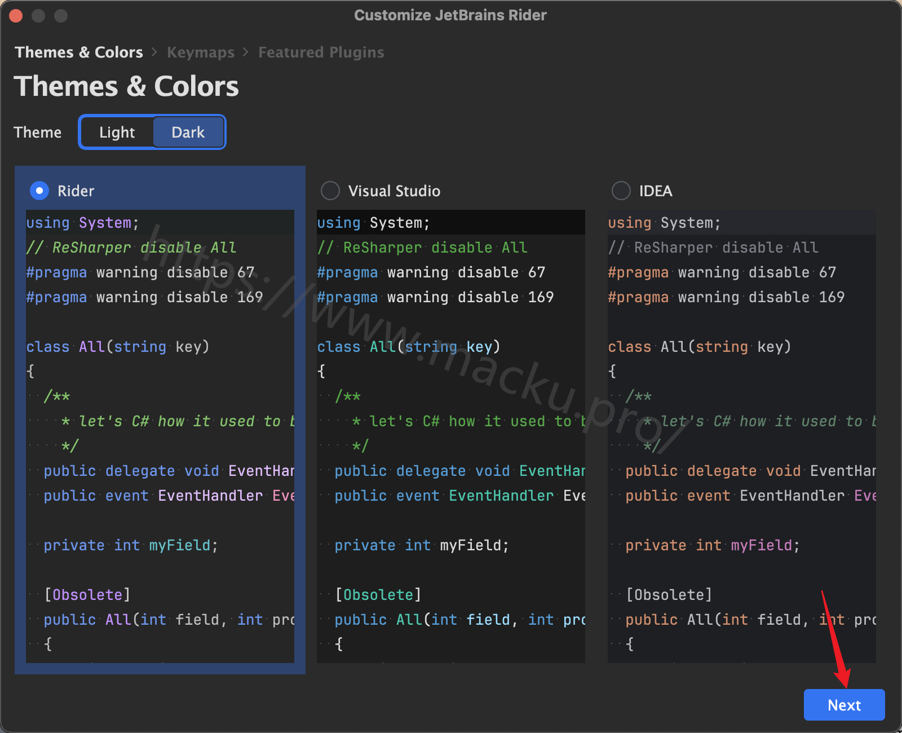Open the Themes & Colors breadcrumb step
Viewport: 902px width, 733px height.
pyautogui.click(x=79, y=52)
